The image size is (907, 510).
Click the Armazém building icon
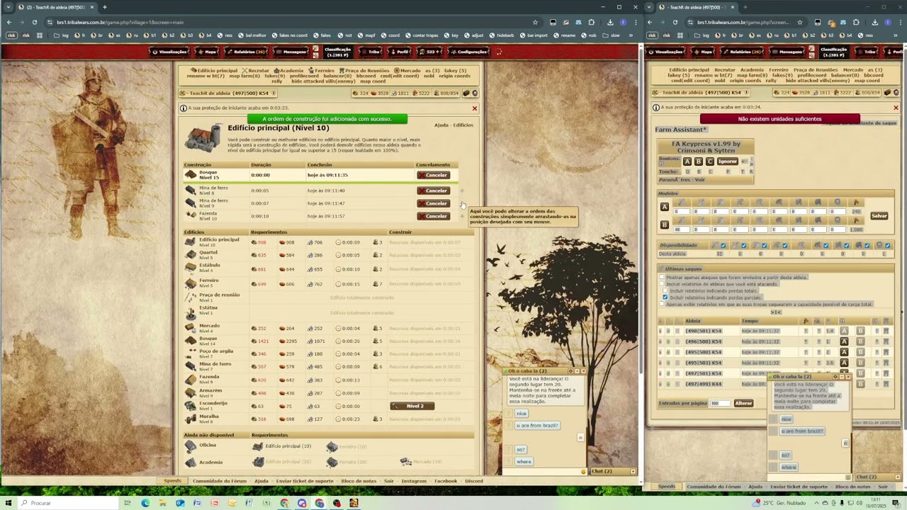190,392
